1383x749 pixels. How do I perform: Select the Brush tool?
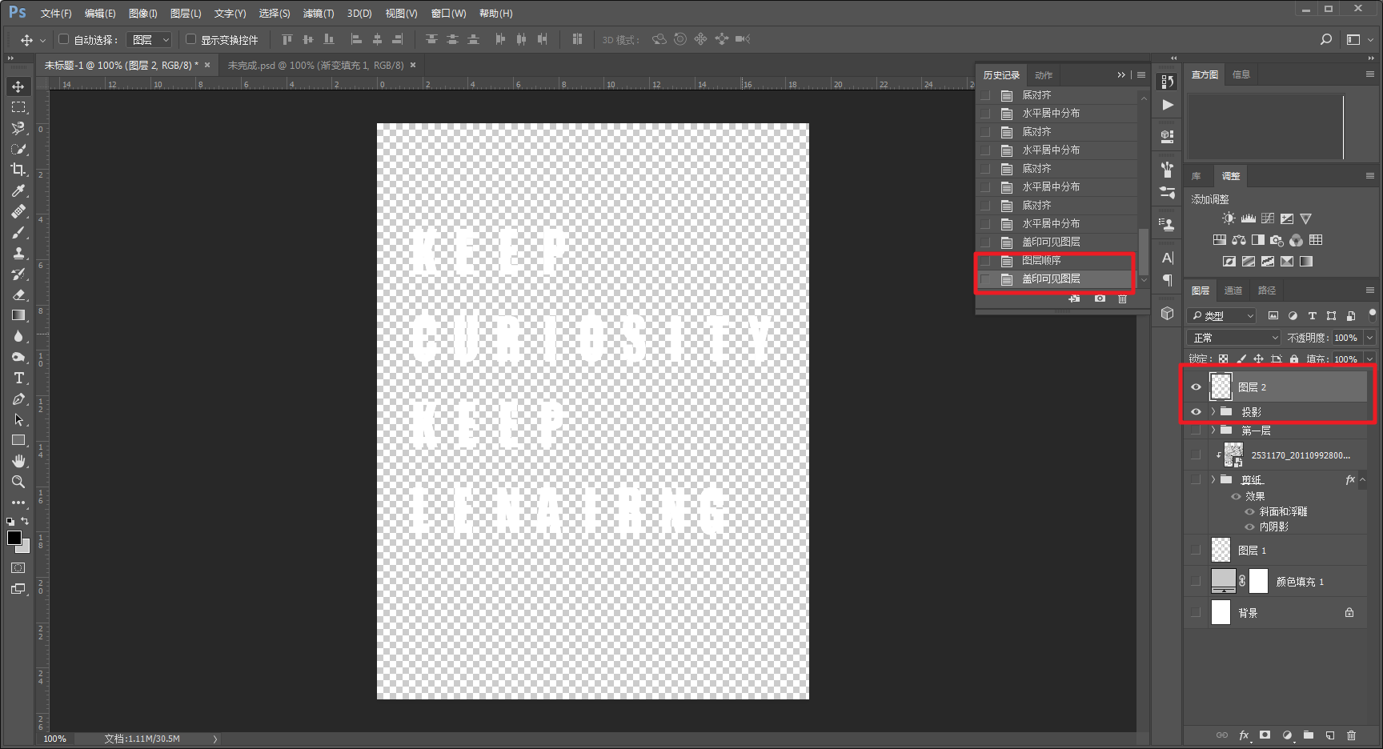click(18, 232)
